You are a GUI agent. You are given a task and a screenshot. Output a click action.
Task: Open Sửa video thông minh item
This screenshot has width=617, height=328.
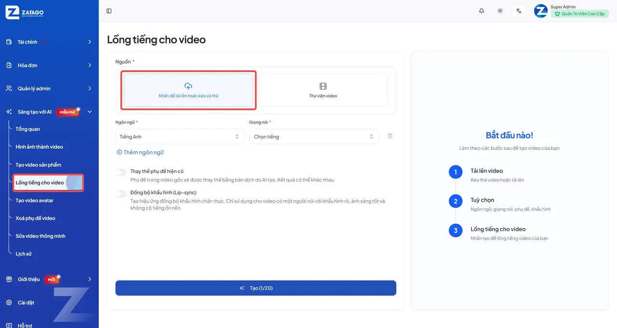(x=40, y=236)
